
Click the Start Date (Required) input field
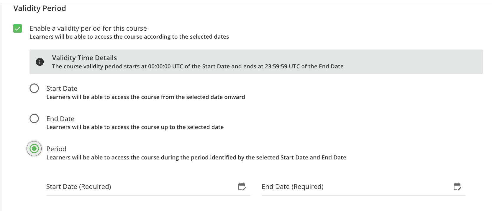(x=139, y=187)
